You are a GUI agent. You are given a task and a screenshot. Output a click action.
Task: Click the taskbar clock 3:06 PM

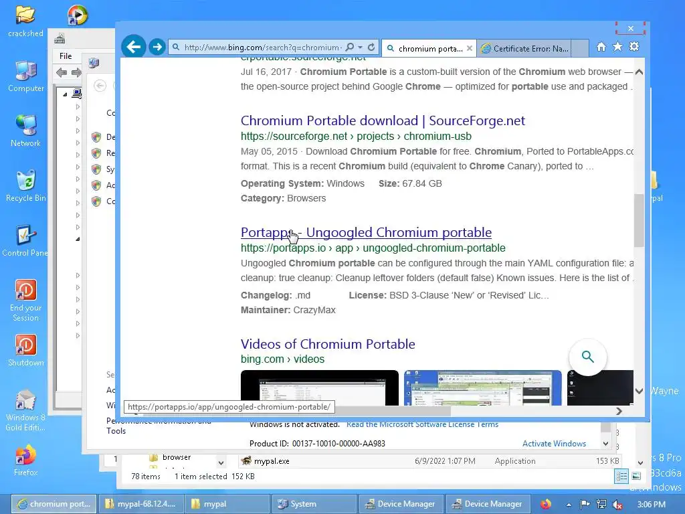pos(651,505)
